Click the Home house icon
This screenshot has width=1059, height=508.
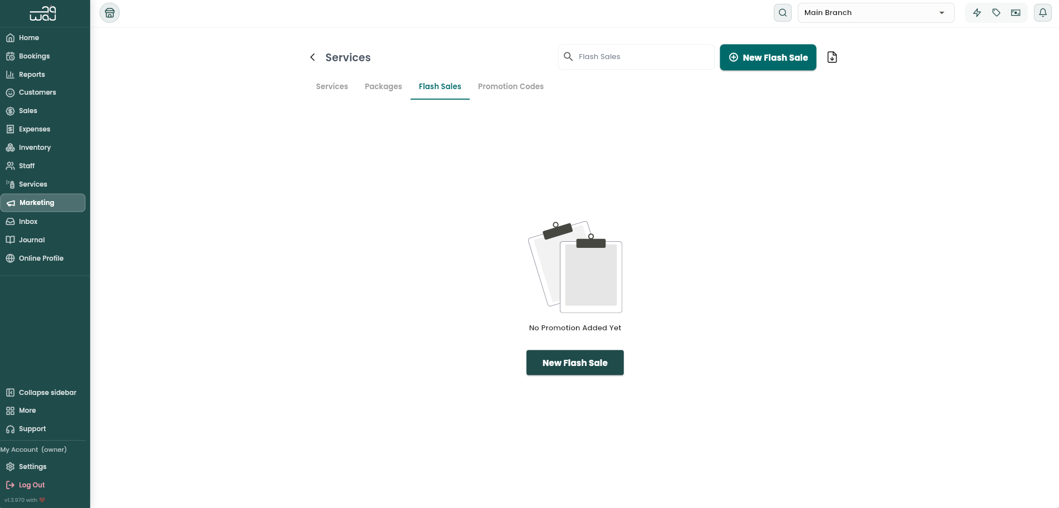pyautogui.click(x=10, y=38)
